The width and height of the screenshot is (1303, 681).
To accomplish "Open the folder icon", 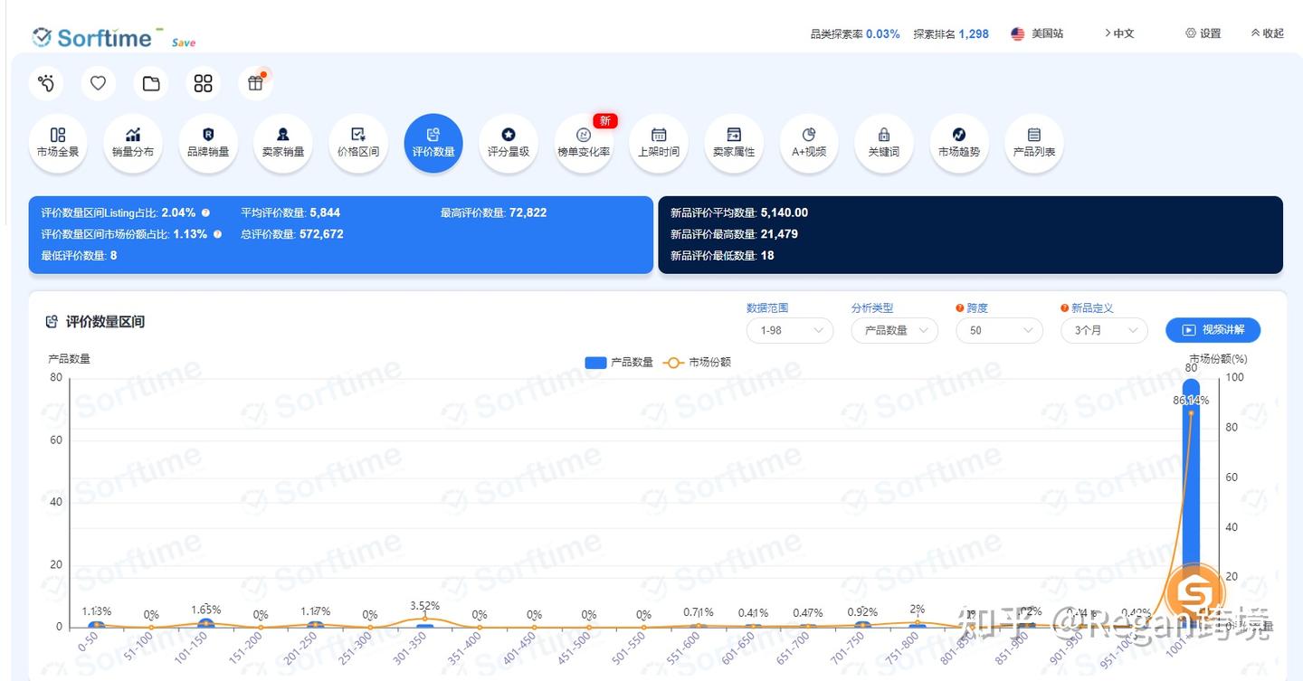I will [x=151, y=83].
